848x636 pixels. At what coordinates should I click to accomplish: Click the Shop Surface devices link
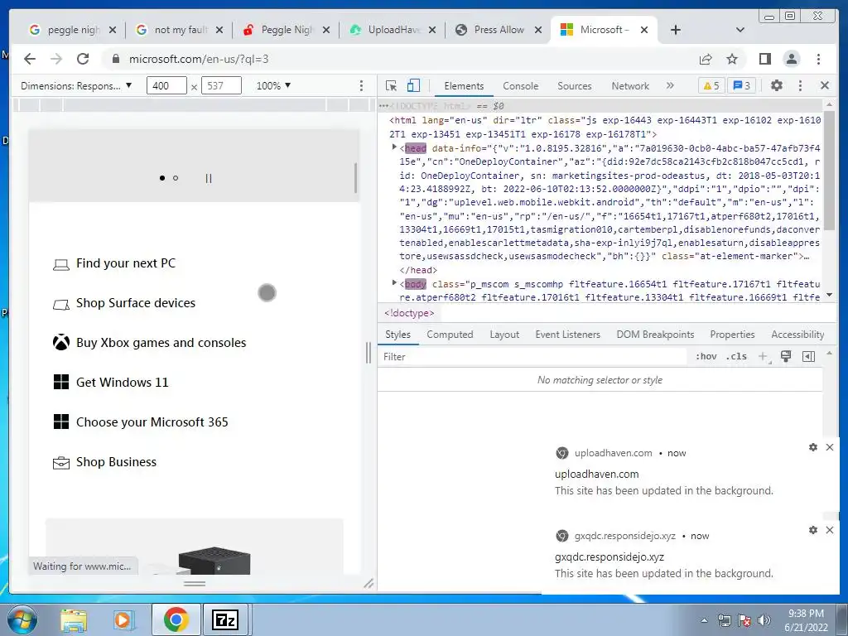(x=124, y=303)
